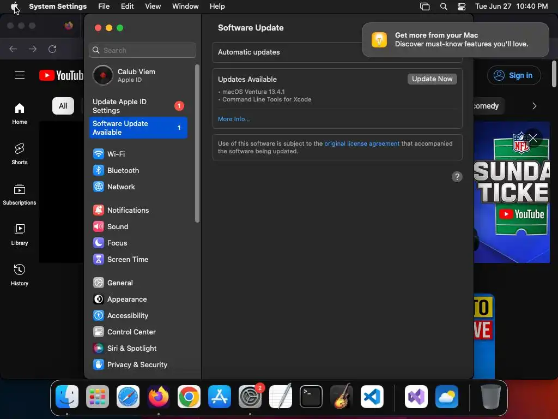Open YouTube History in Firefox window

click(x=20, y=275)
